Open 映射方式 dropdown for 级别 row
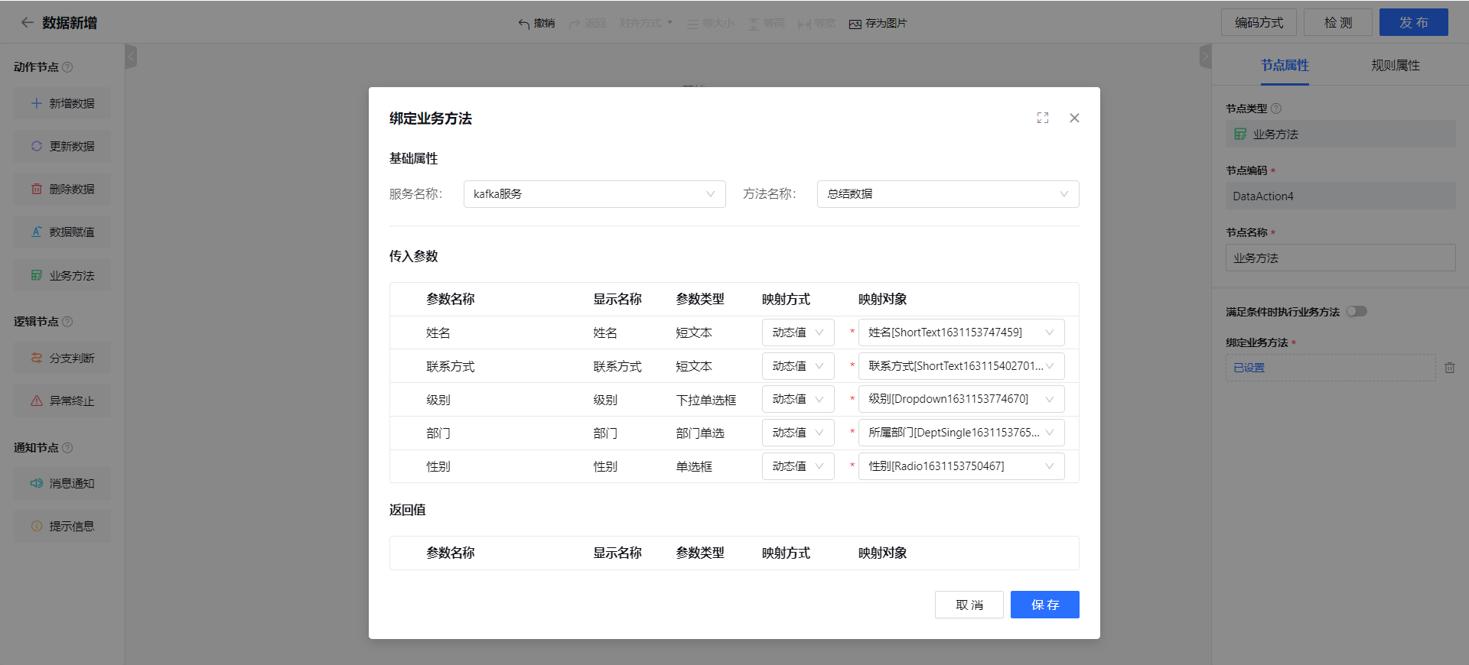1469x665 pixels. pyautogui.click(x=798, y=399)
